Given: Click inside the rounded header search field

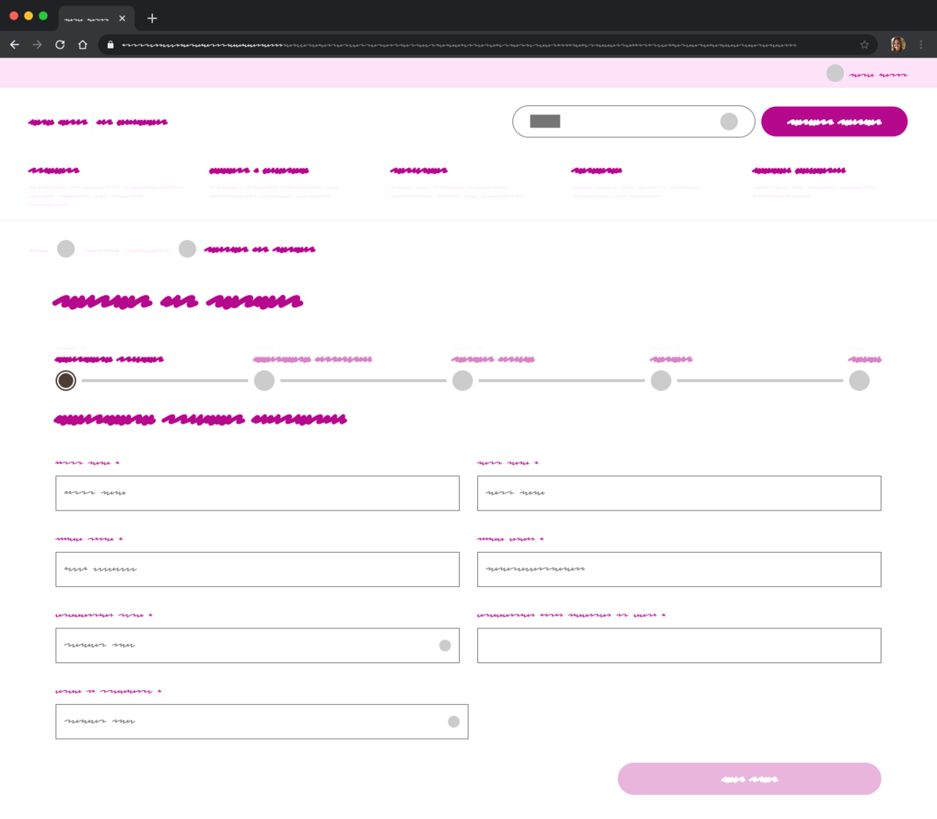Looking at the screenshot, I should pyautogui.click(x=633, y=121).
